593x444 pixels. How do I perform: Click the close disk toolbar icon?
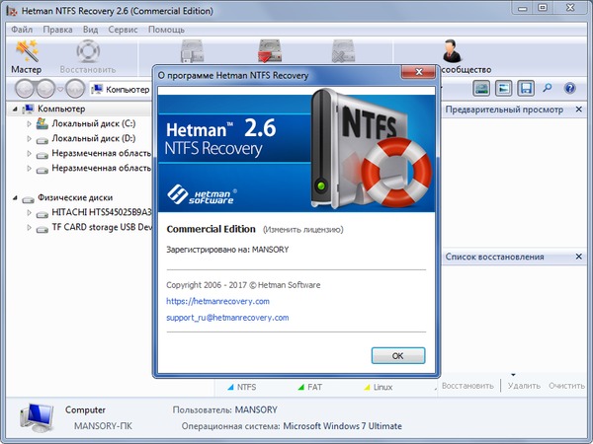click(343, 51)
